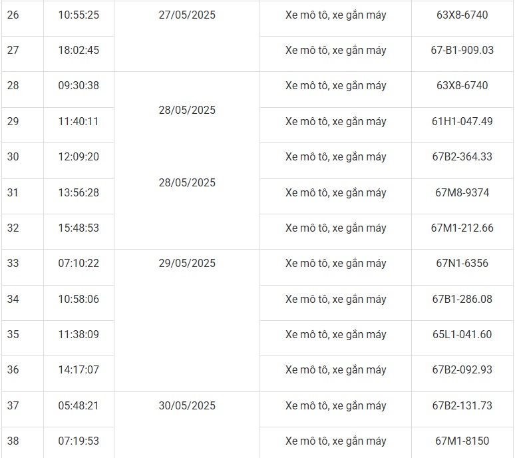
Task: Click license plate 65L1-041.60
Action: coord(462,334)
